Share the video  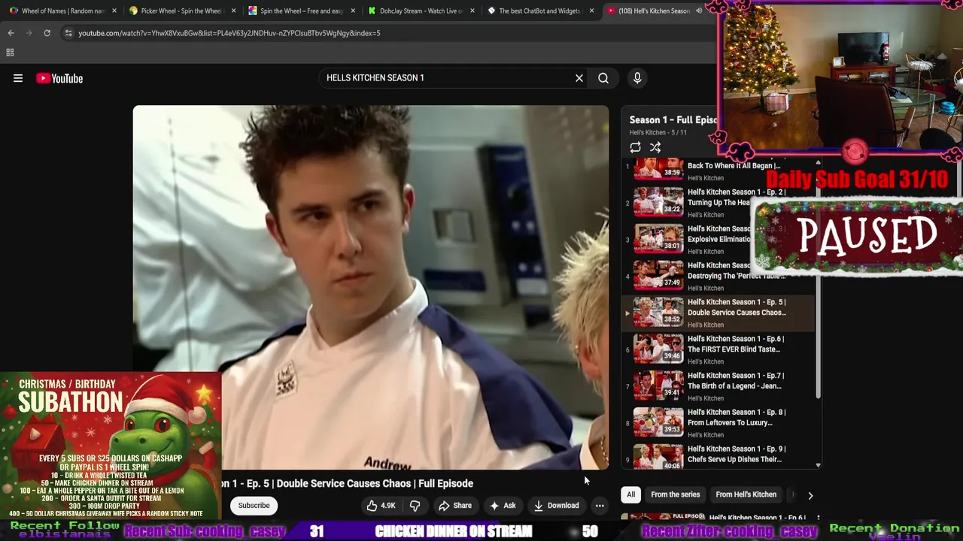pos(455,506)
